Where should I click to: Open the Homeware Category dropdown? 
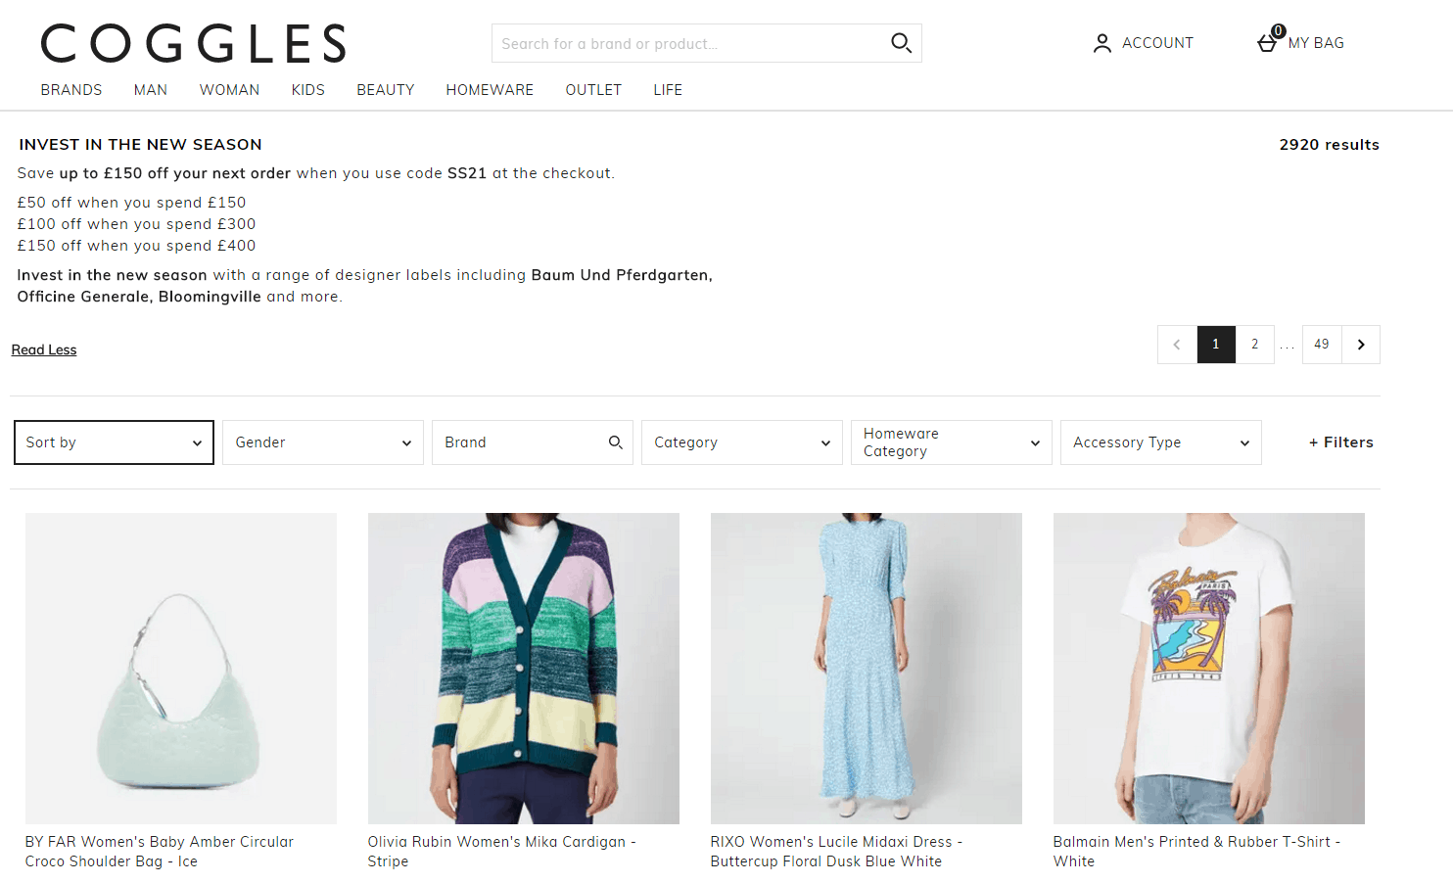point(952,442)
